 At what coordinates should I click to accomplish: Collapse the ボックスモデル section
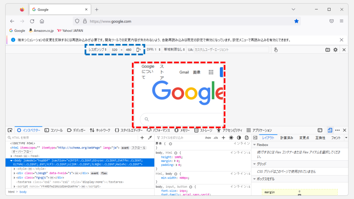254,179
